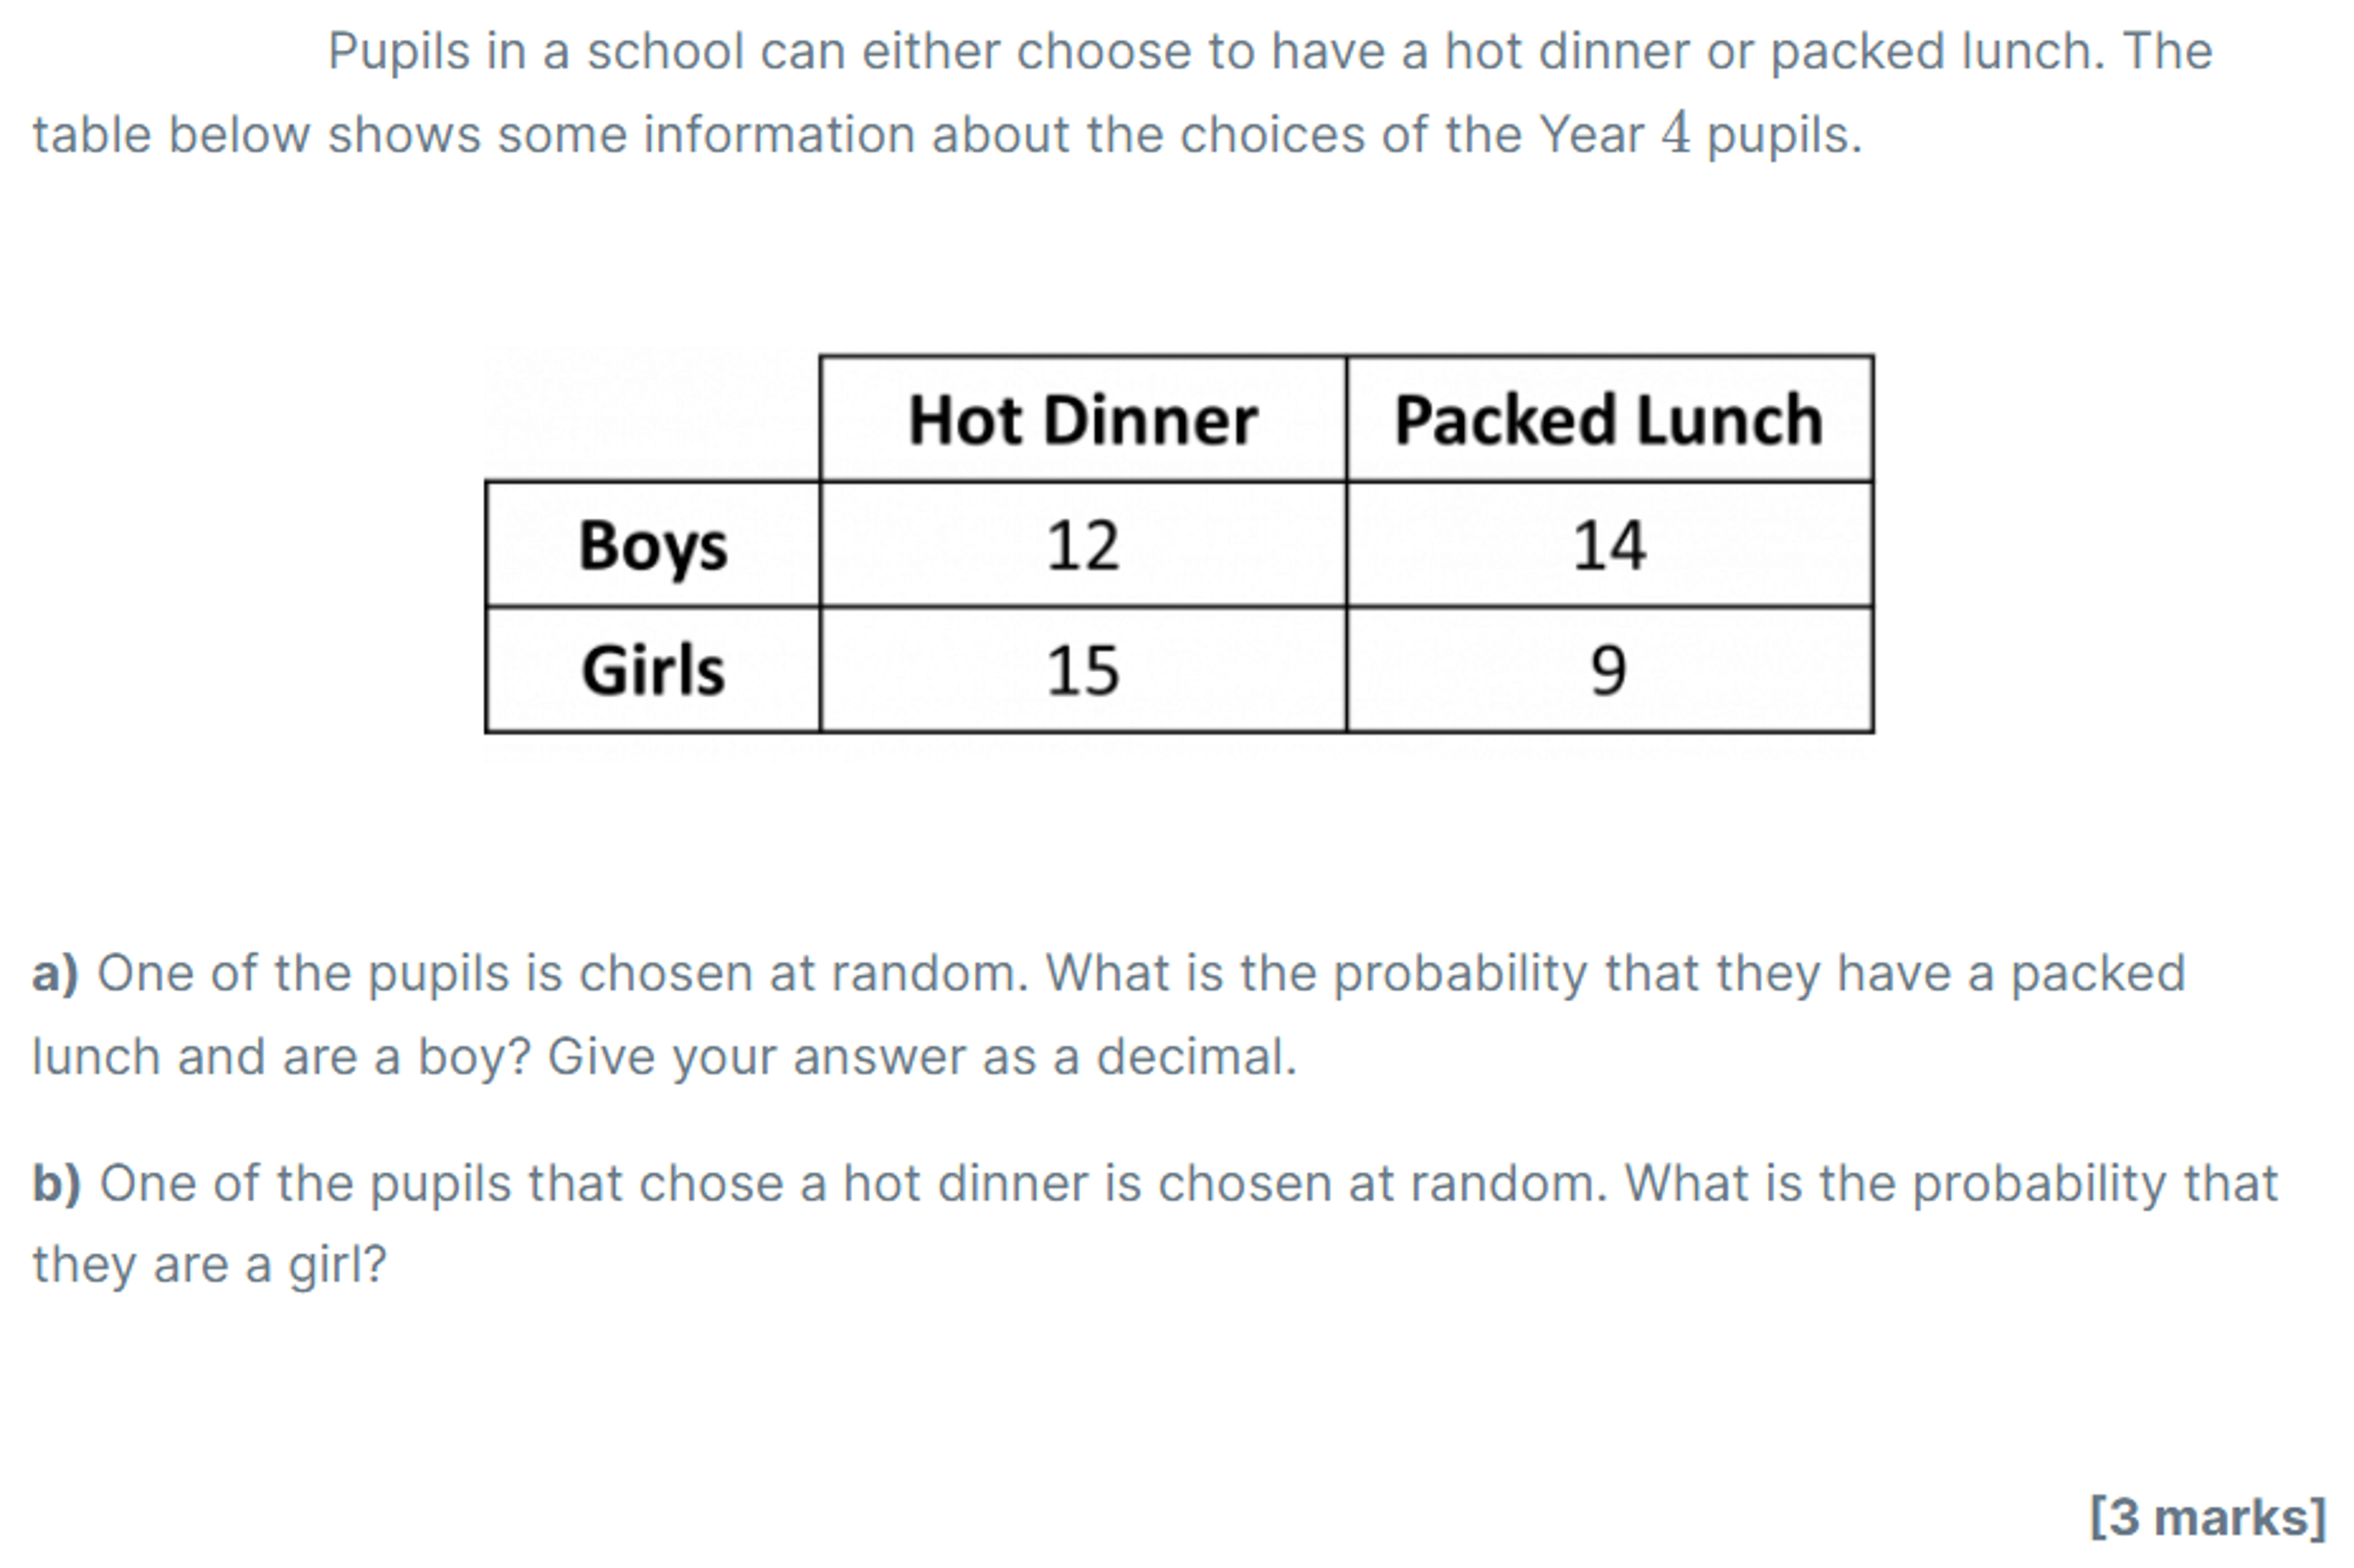Click the text 'they are a girl?'
The image size is (2354, 1568).
[x=209, y=1265]
